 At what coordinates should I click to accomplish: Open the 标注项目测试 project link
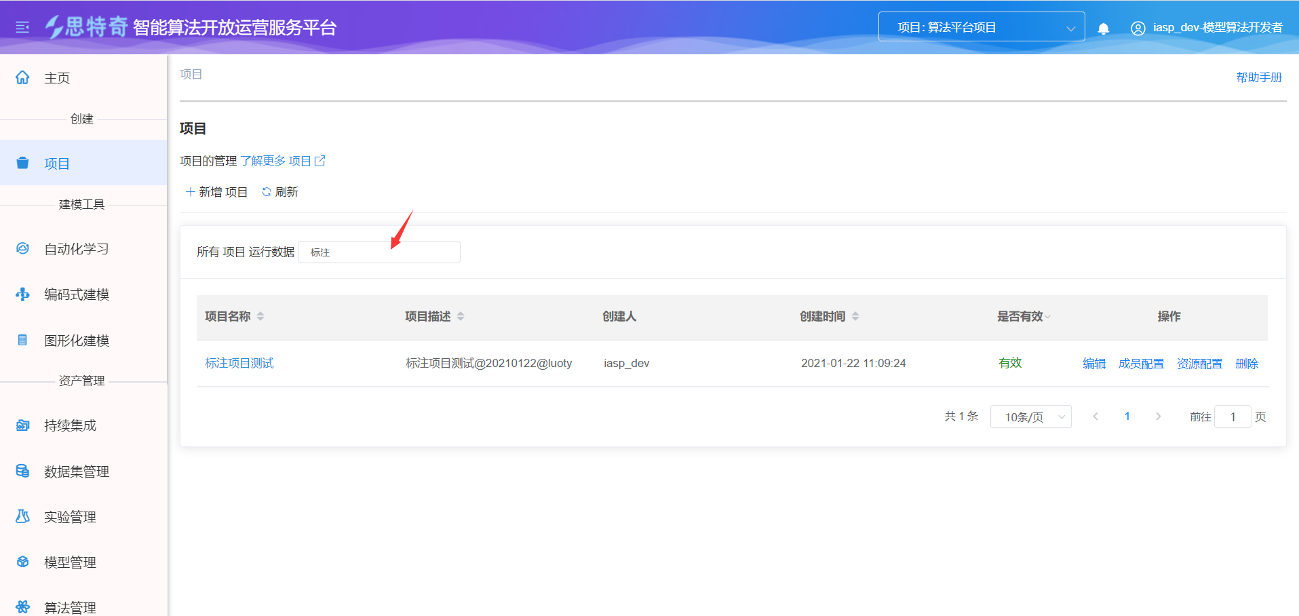tap(239, 363)
